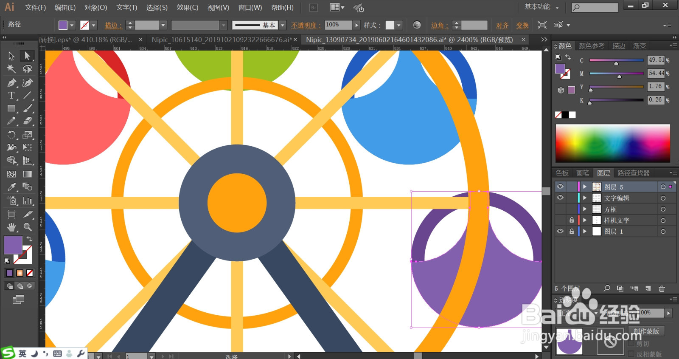Viewport: 679px width, 359px height.
Task: Select the Hand tool
Action: pos(11,227)
